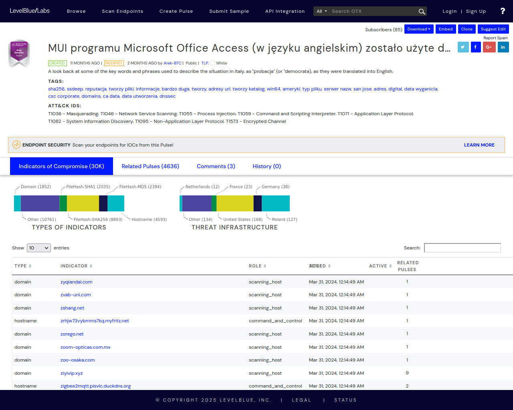The width and height of the screenshot is (513, 410).
Task: Click the yellow FileHash-SHA256 chart segment
Action: pyautogui.click(x=83, y=203)
